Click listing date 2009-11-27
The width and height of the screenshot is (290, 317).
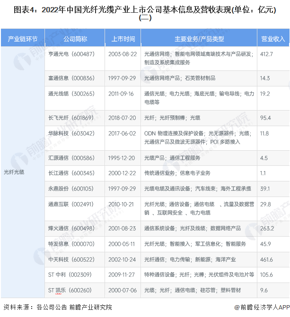(122, 274)
